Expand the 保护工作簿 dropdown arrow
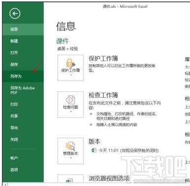Viewport: 190px width, 186px height. pos(71,75)
